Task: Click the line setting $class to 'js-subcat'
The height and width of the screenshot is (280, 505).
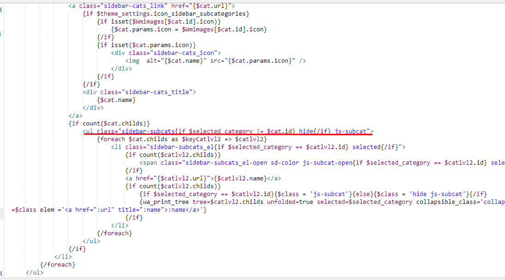Action: (x=313, y=194)
